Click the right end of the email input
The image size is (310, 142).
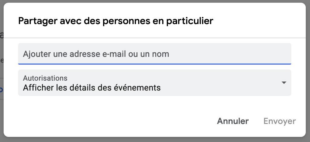[281, 54]
